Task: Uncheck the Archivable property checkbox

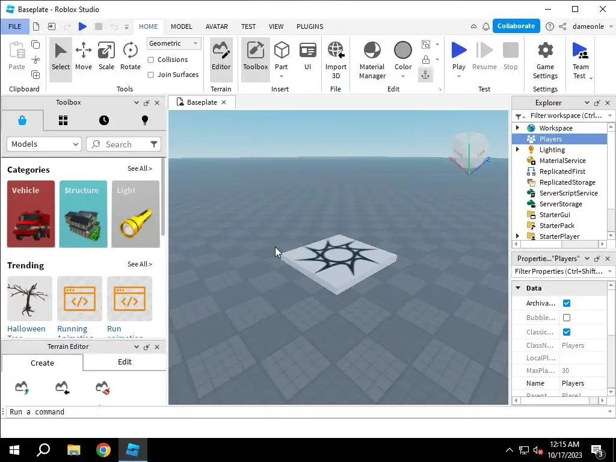Action: [567, 303]
